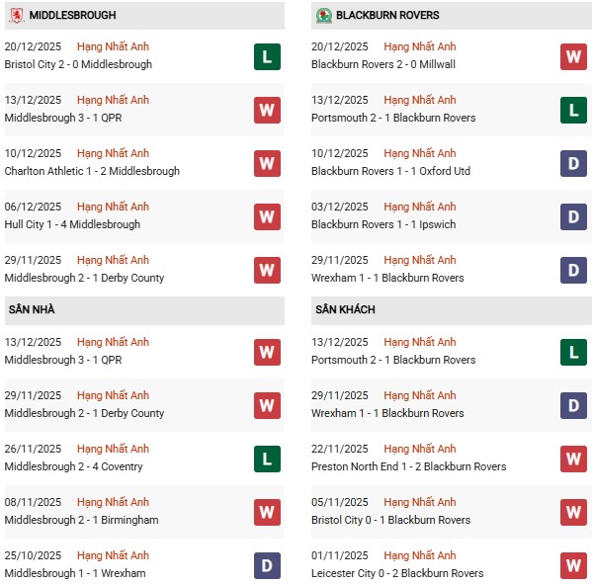Select the SÂN NHÀ section header
The height and width of the screenshot is (586, 593).
coord(32,310)
